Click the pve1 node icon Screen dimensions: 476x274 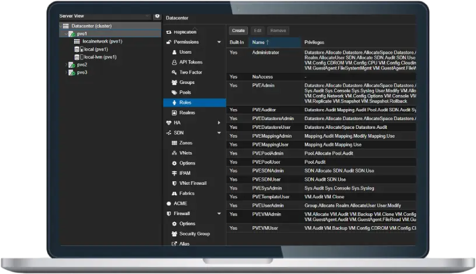coord(72,34)
